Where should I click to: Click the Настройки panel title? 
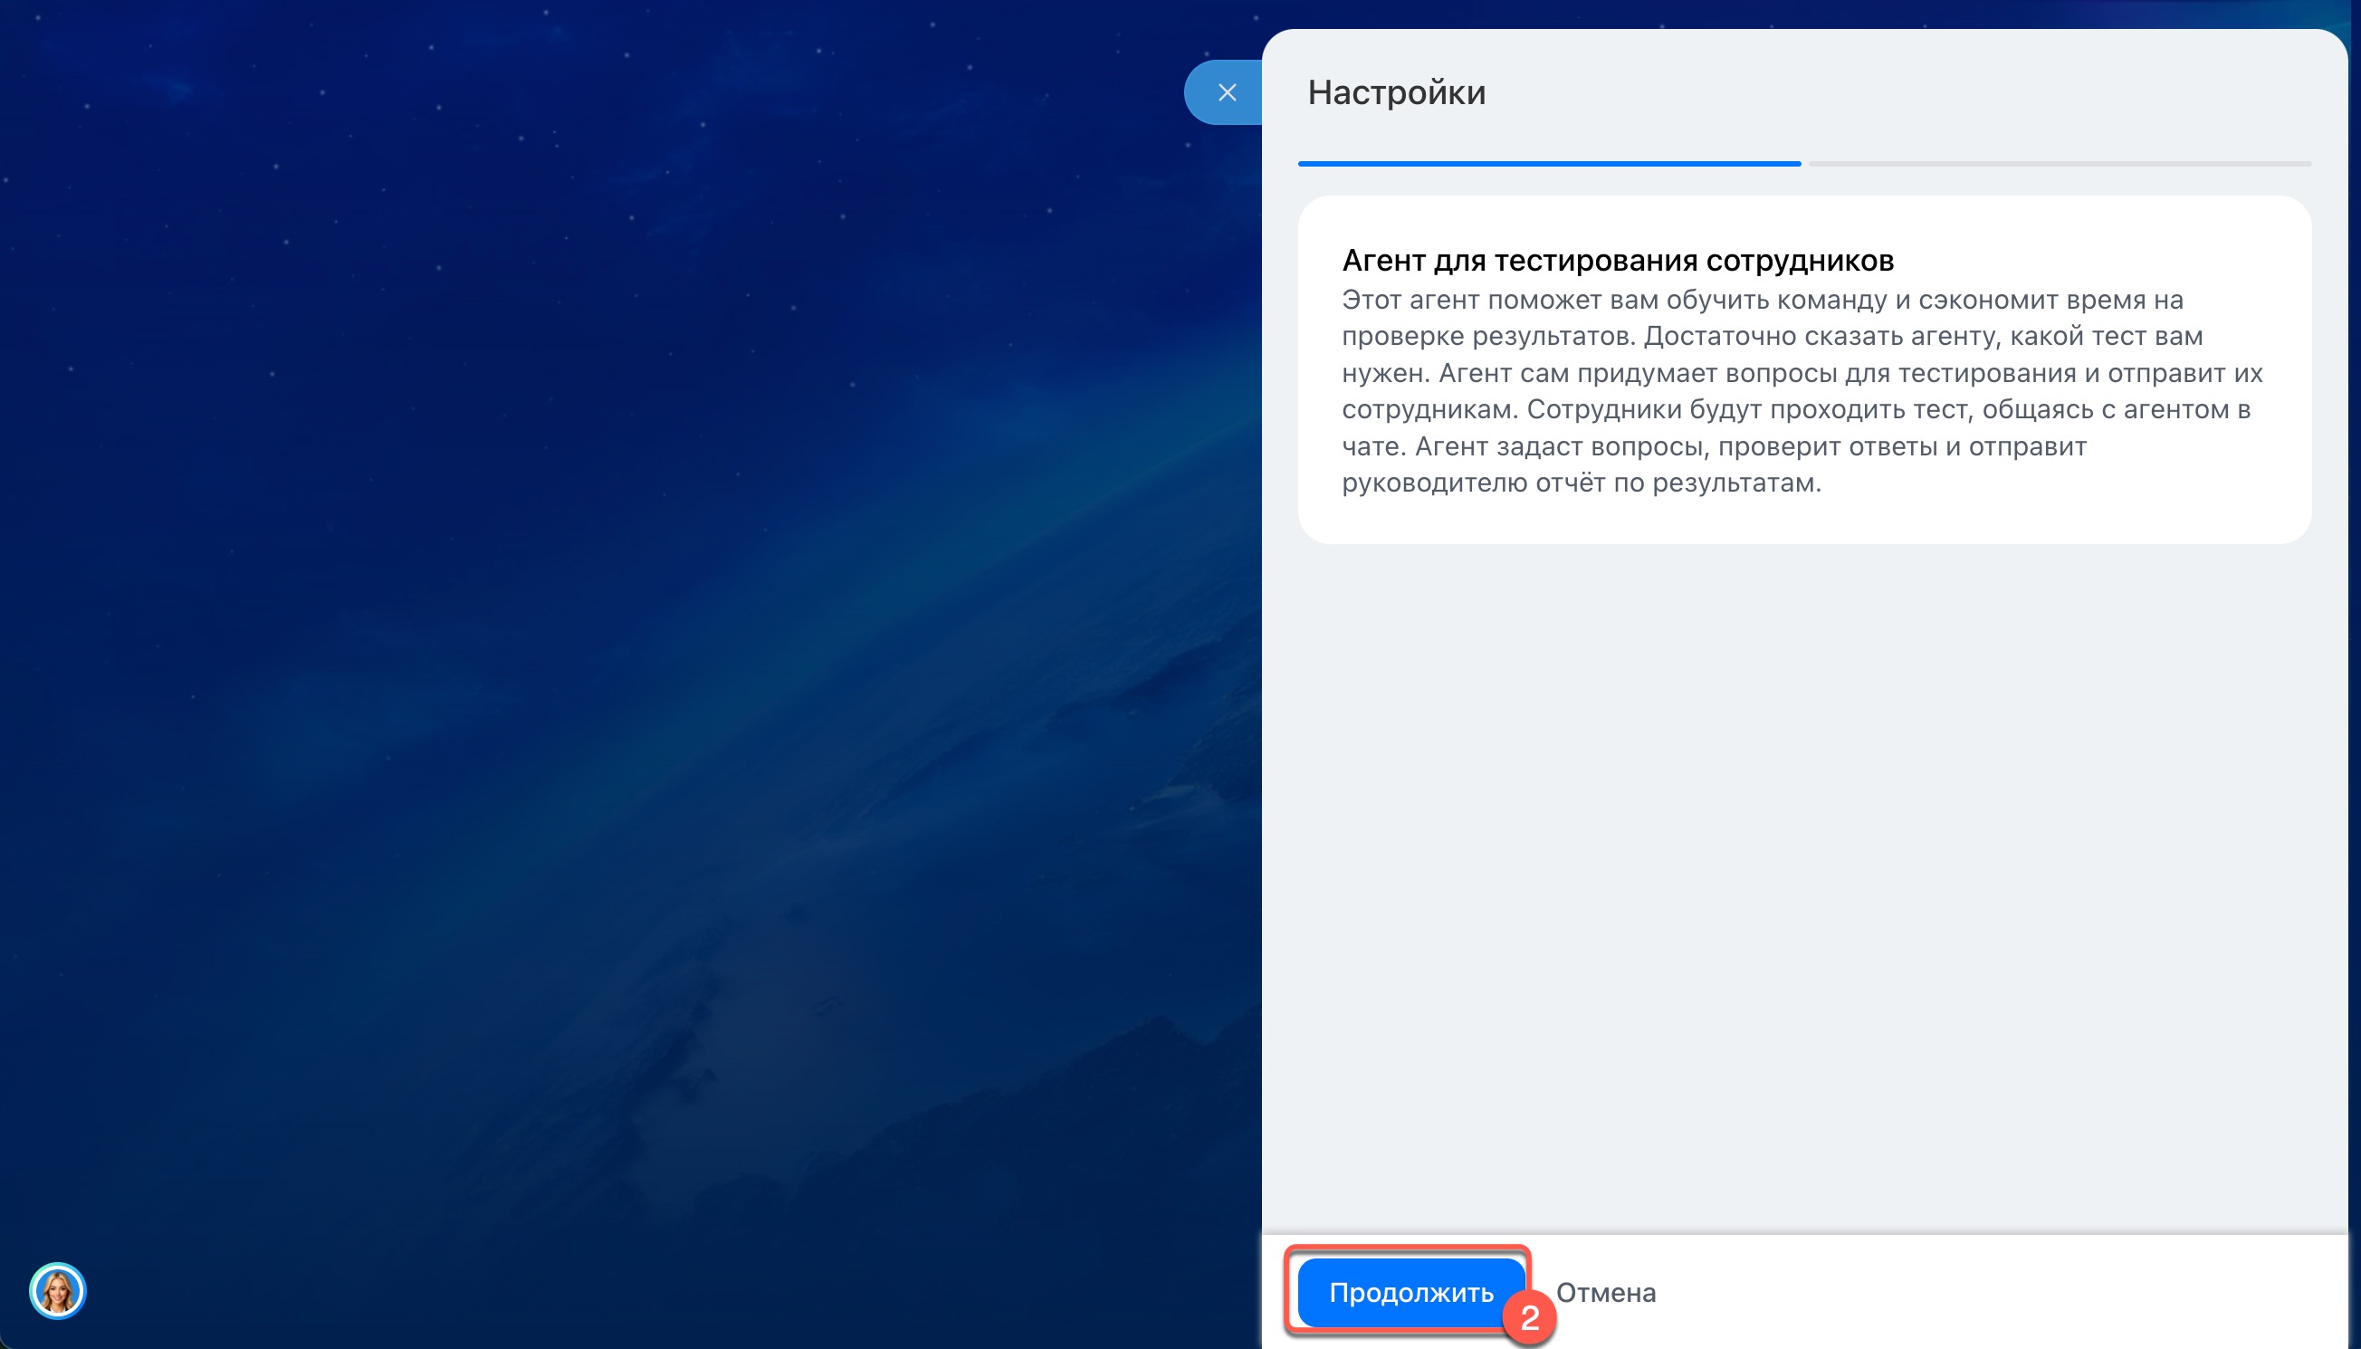(x=1396, y=92)
